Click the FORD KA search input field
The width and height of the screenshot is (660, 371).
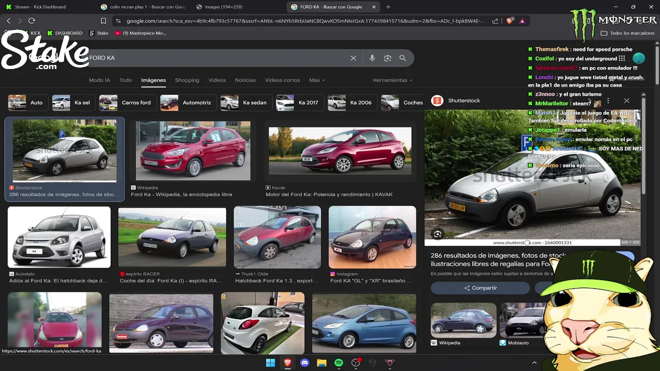pyautogui.click(x=217, y=58)
